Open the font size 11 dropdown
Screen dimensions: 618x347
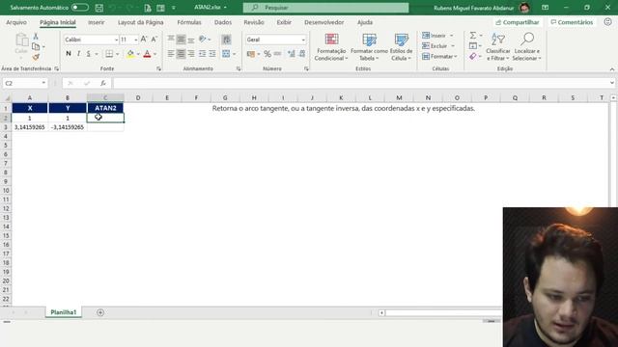(x=136, y=40)
